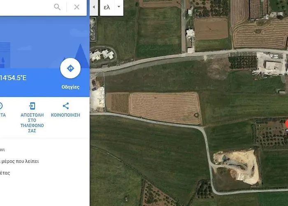Click the round directions arrow icon

[x=70, y=68]
